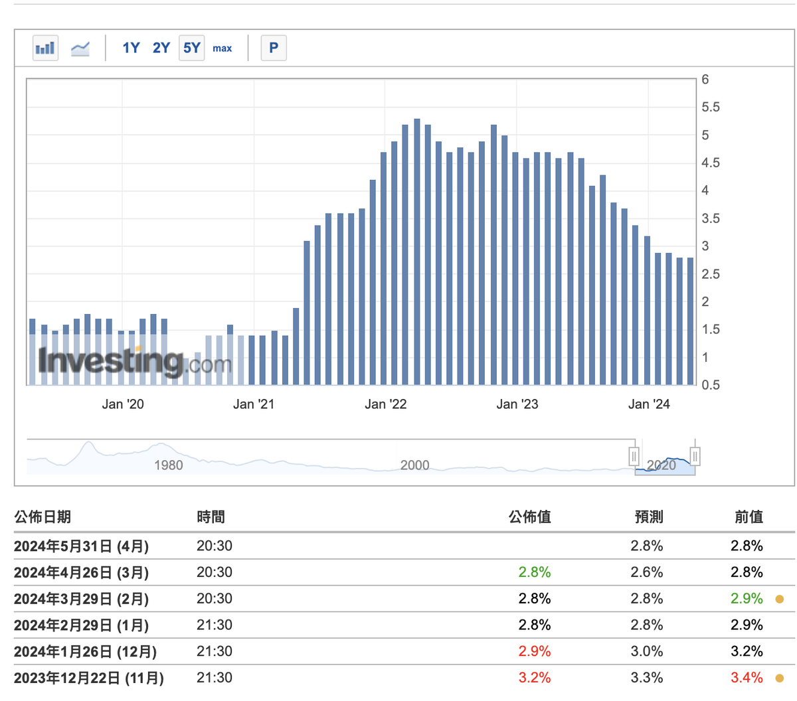Click the 20:30 time in the 4月 row
Image resolution: width=797 pixels, height=701 pixels.
click(215, 546)
